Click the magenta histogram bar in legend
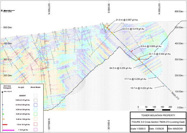The image size is (187, 133). tap(8, 130)
